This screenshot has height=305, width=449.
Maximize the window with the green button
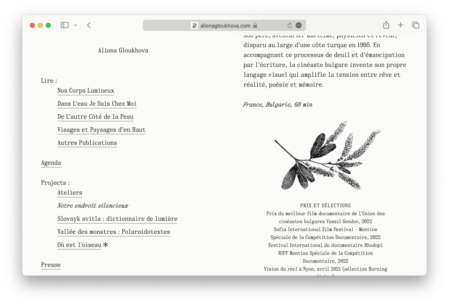[x=48, y=25]
